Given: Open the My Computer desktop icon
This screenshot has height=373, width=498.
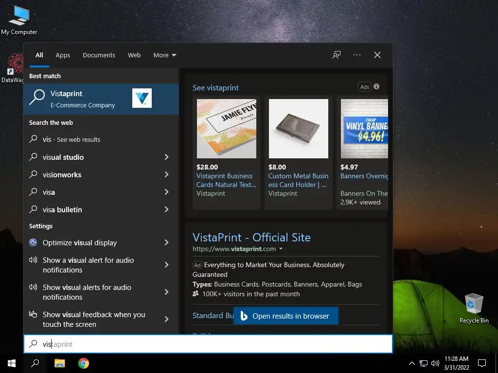Looking at the screenshot, I should pos(19,20).
